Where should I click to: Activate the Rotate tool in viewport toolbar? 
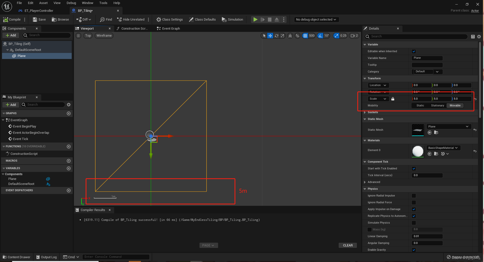(x=276, y=36)
